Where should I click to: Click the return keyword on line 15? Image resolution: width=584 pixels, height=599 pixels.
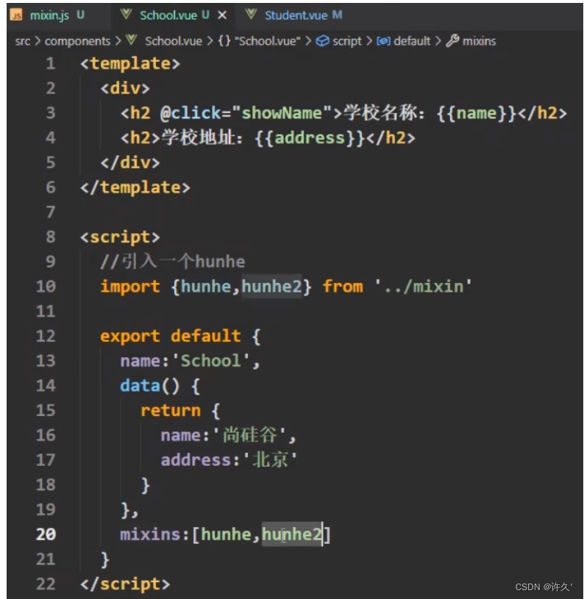171,411
